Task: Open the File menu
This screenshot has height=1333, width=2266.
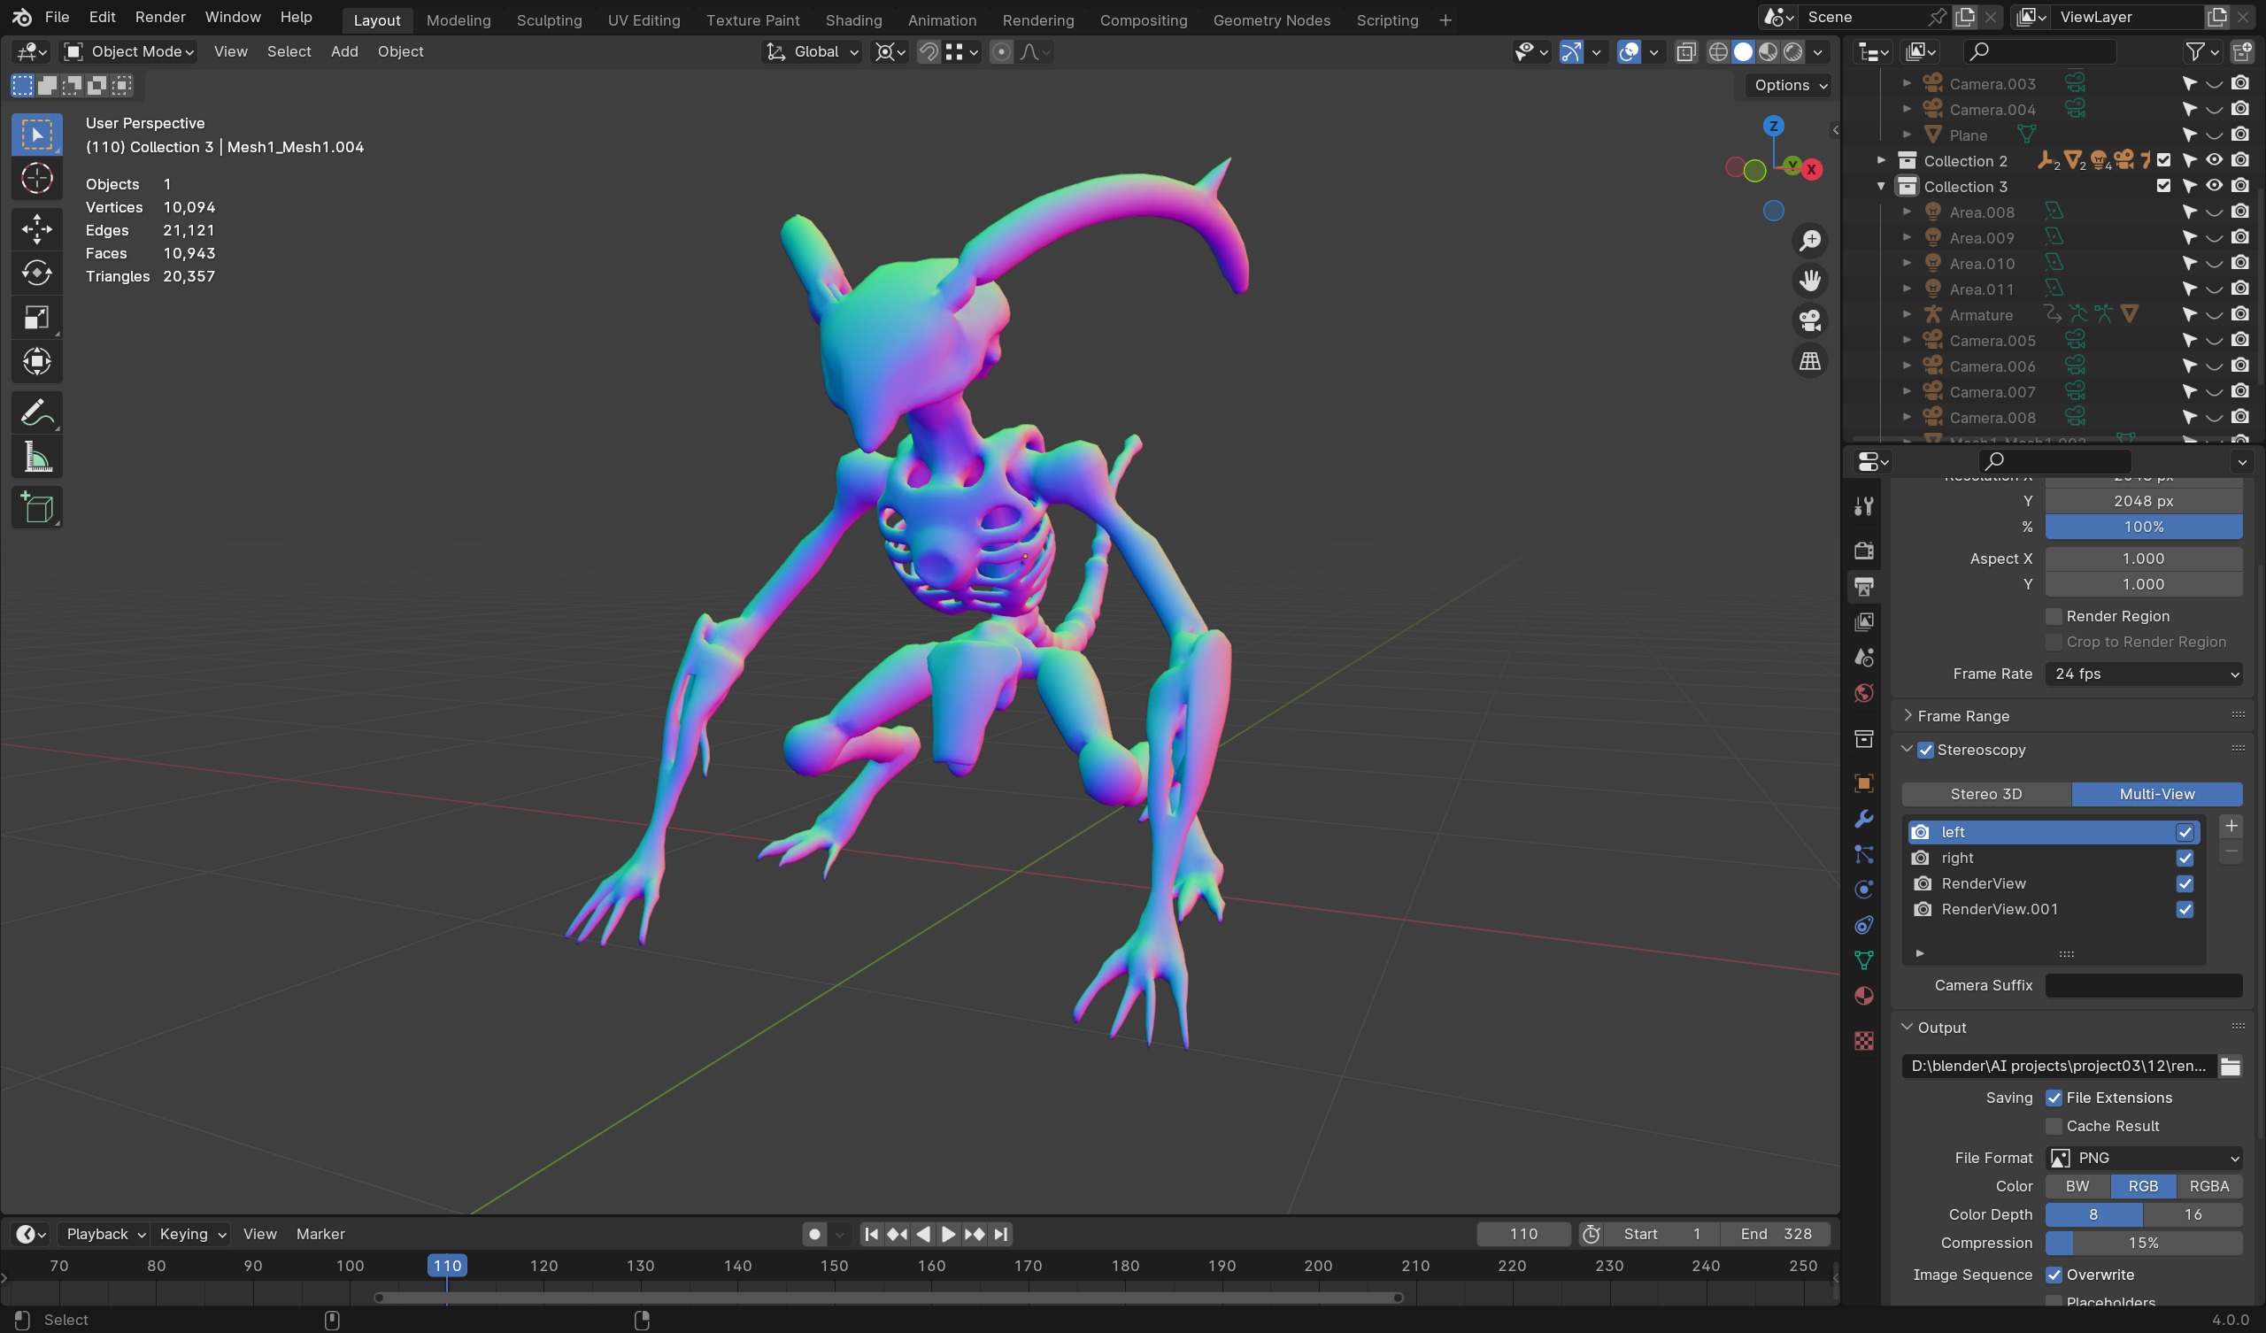Action: click(x=57, y=17)
